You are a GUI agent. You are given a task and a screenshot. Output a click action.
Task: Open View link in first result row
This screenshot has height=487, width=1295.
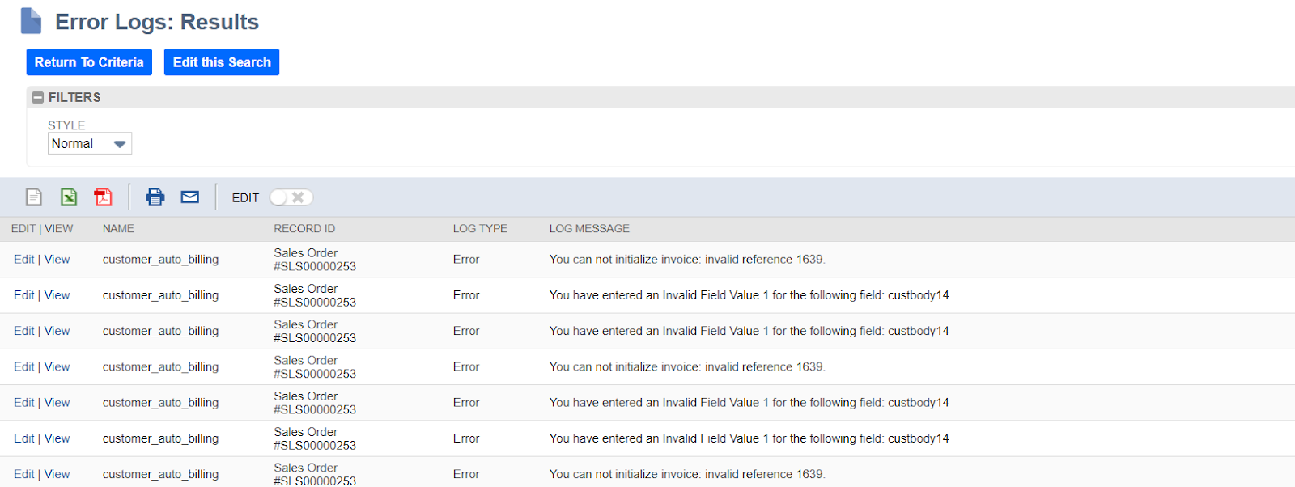[x=57, y=260]
